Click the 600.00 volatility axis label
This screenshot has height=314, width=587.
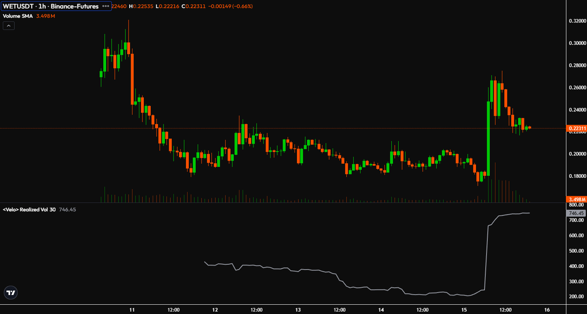pyautogui.click(x=576, y=236)
